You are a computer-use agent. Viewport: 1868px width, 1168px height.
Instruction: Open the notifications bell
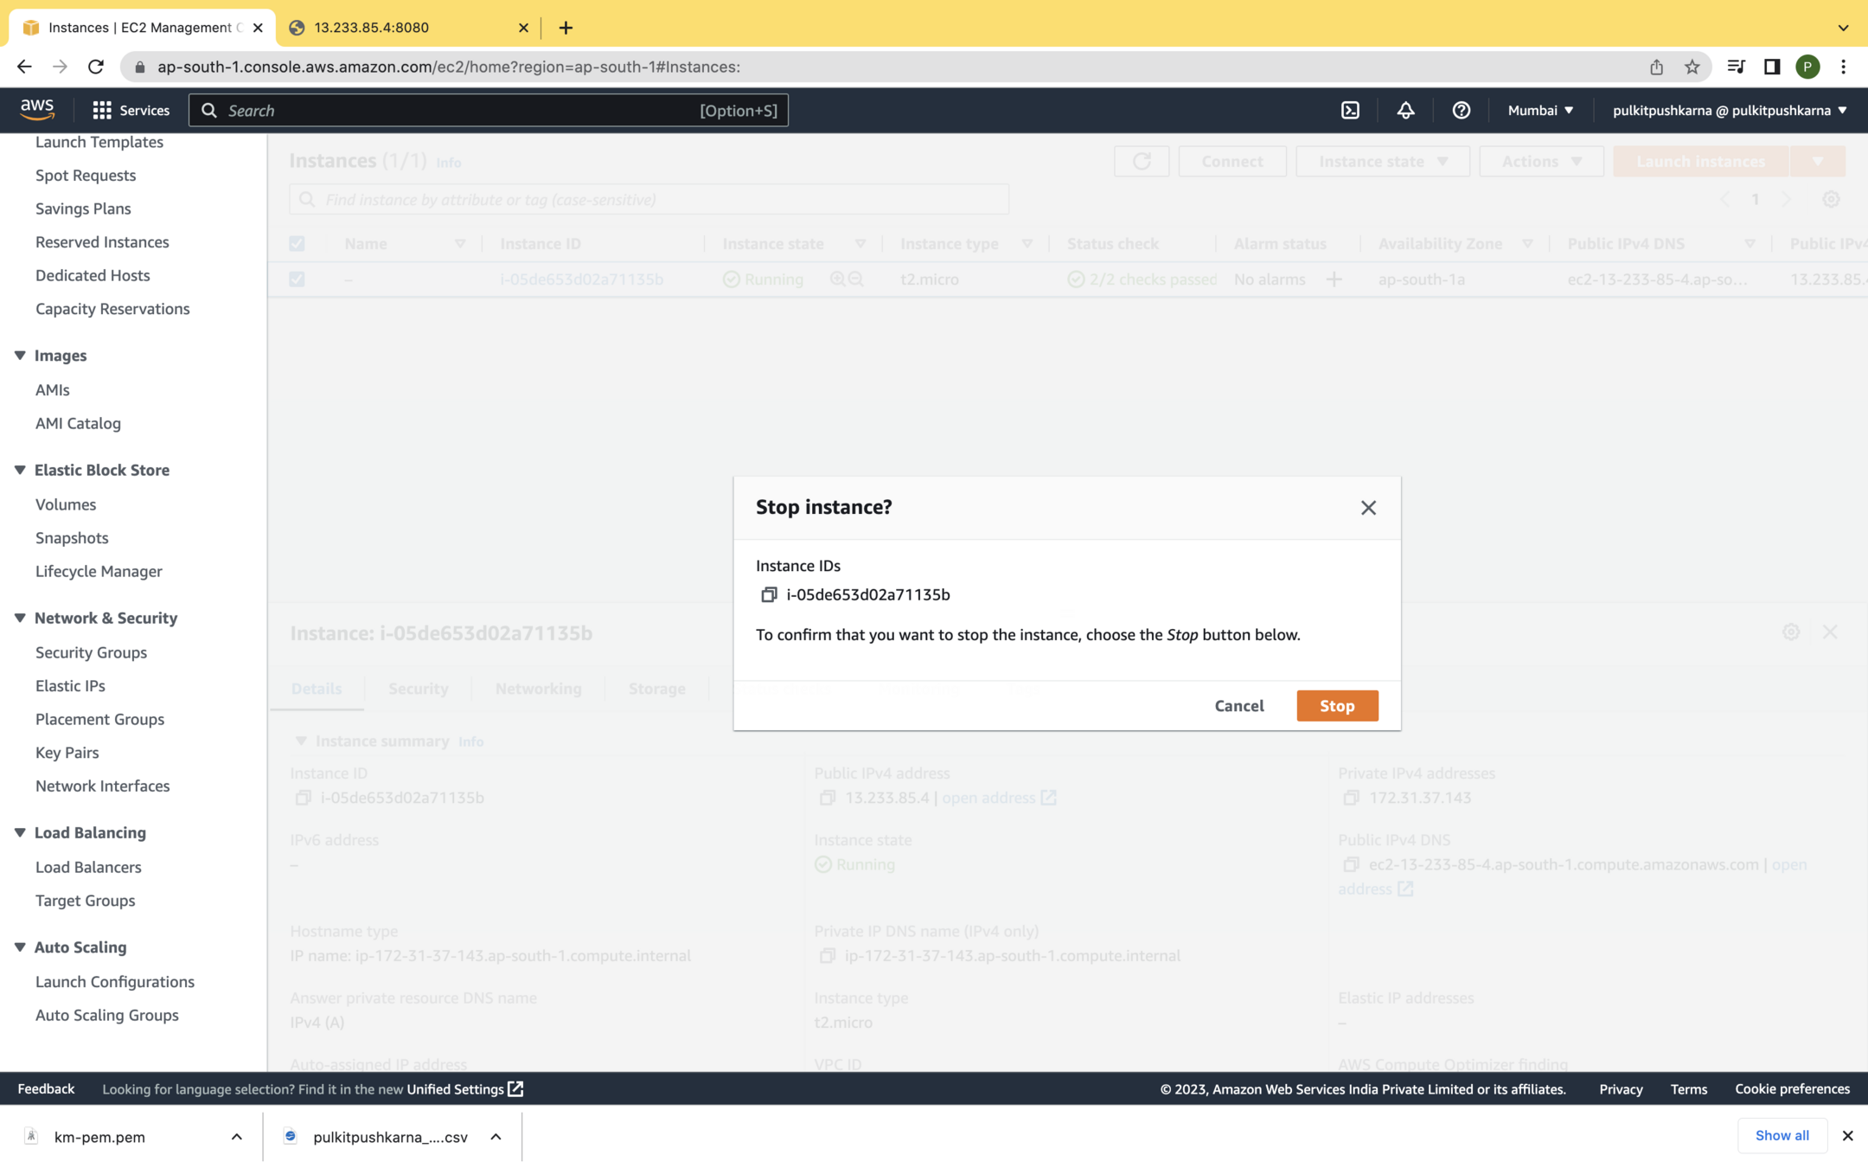[x=1405, y=110]
